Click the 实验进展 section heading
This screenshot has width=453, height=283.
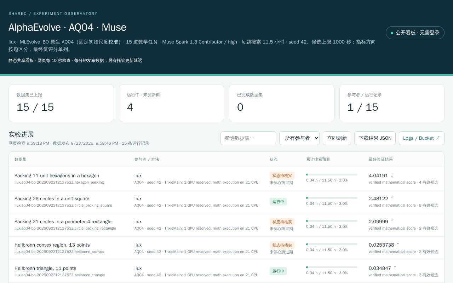(x=21, y=134)
